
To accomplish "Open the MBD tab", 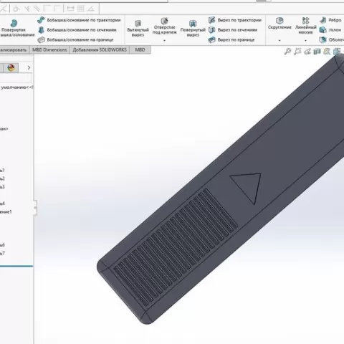I will (x=140, y=49).
